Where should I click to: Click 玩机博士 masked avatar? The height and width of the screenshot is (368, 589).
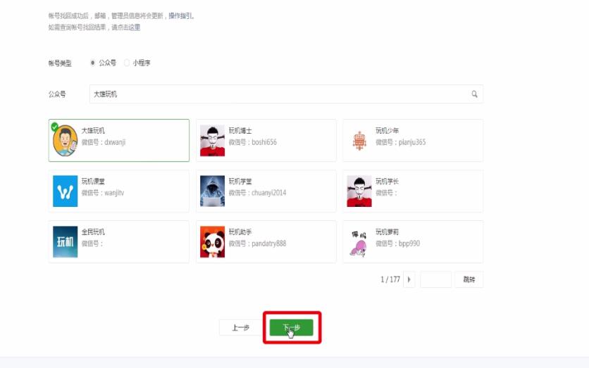coord(212,141)
